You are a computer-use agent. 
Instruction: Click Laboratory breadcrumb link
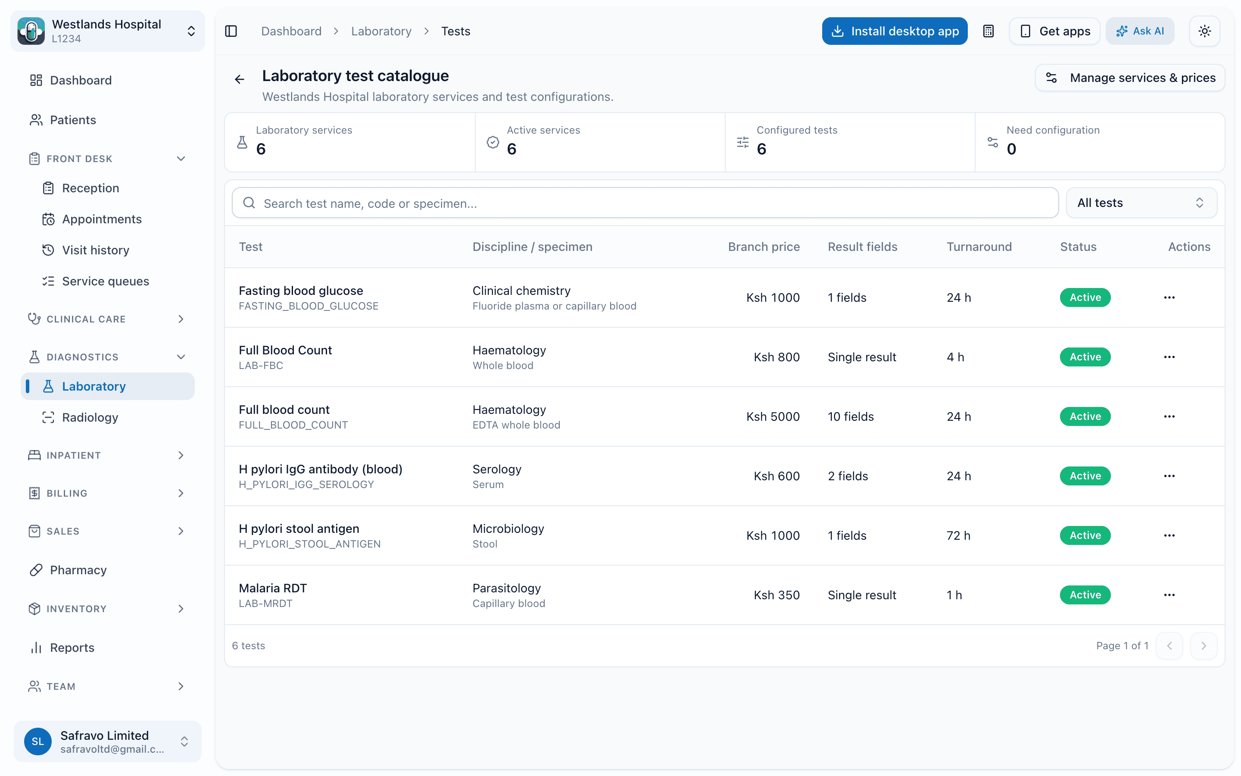pos(381,31)
